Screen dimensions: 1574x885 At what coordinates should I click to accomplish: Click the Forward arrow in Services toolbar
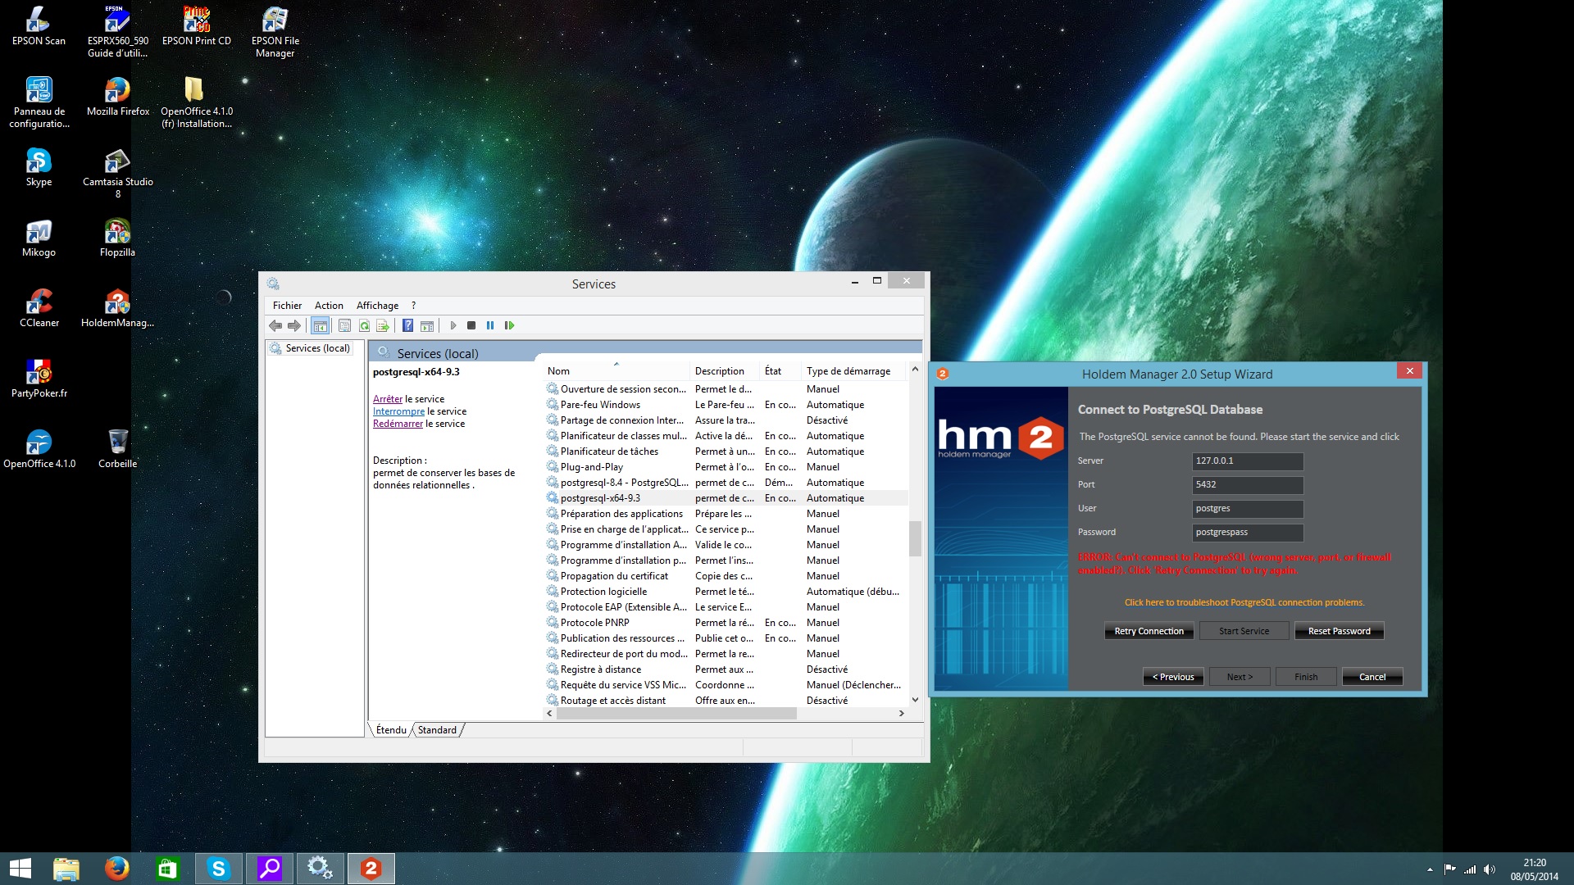pyautogui.click(x=294, y=325)
